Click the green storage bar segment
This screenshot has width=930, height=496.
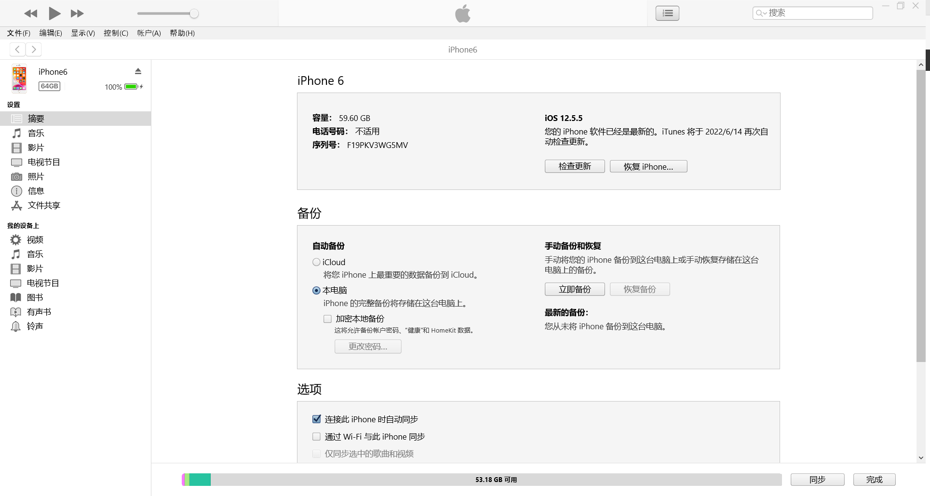200,480
